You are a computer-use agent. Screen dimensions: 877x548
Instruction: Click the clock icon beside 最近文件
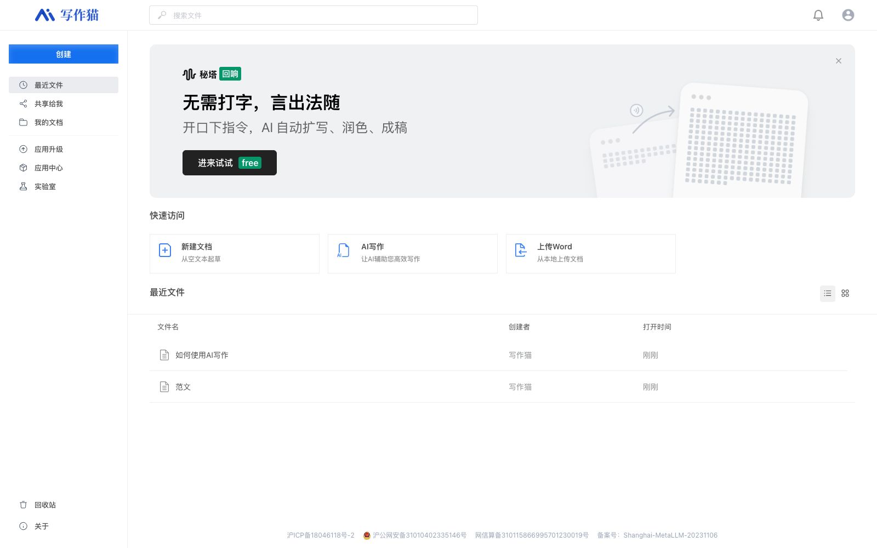pos(23,85)
